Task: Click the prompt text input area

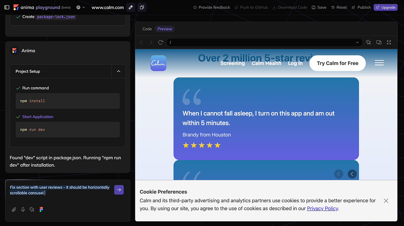Action: [x=60, y=190]
